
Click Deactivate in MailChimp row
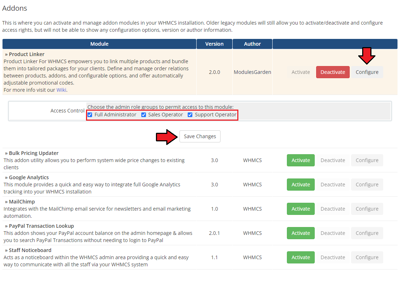333,209
